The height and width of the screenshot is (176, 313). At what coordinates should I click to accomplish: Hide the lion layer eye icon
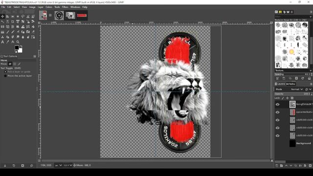[x=277, y=104]
